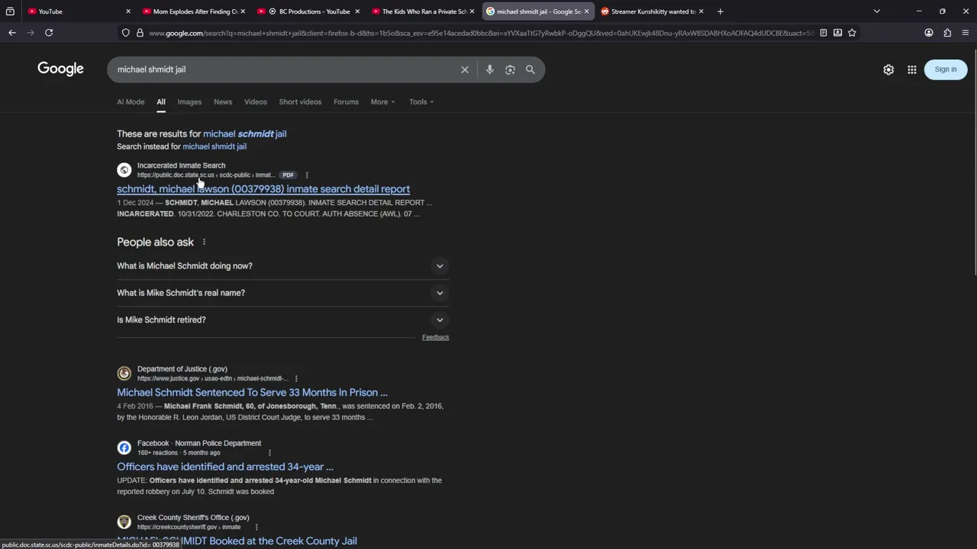977x549 pixels.
Task: List all tabs dropdown arrow
Action: 876,11
